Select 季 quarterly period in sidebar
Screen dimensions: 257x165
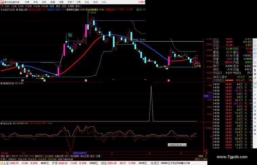pyautogui.click(x=255, y=130)
